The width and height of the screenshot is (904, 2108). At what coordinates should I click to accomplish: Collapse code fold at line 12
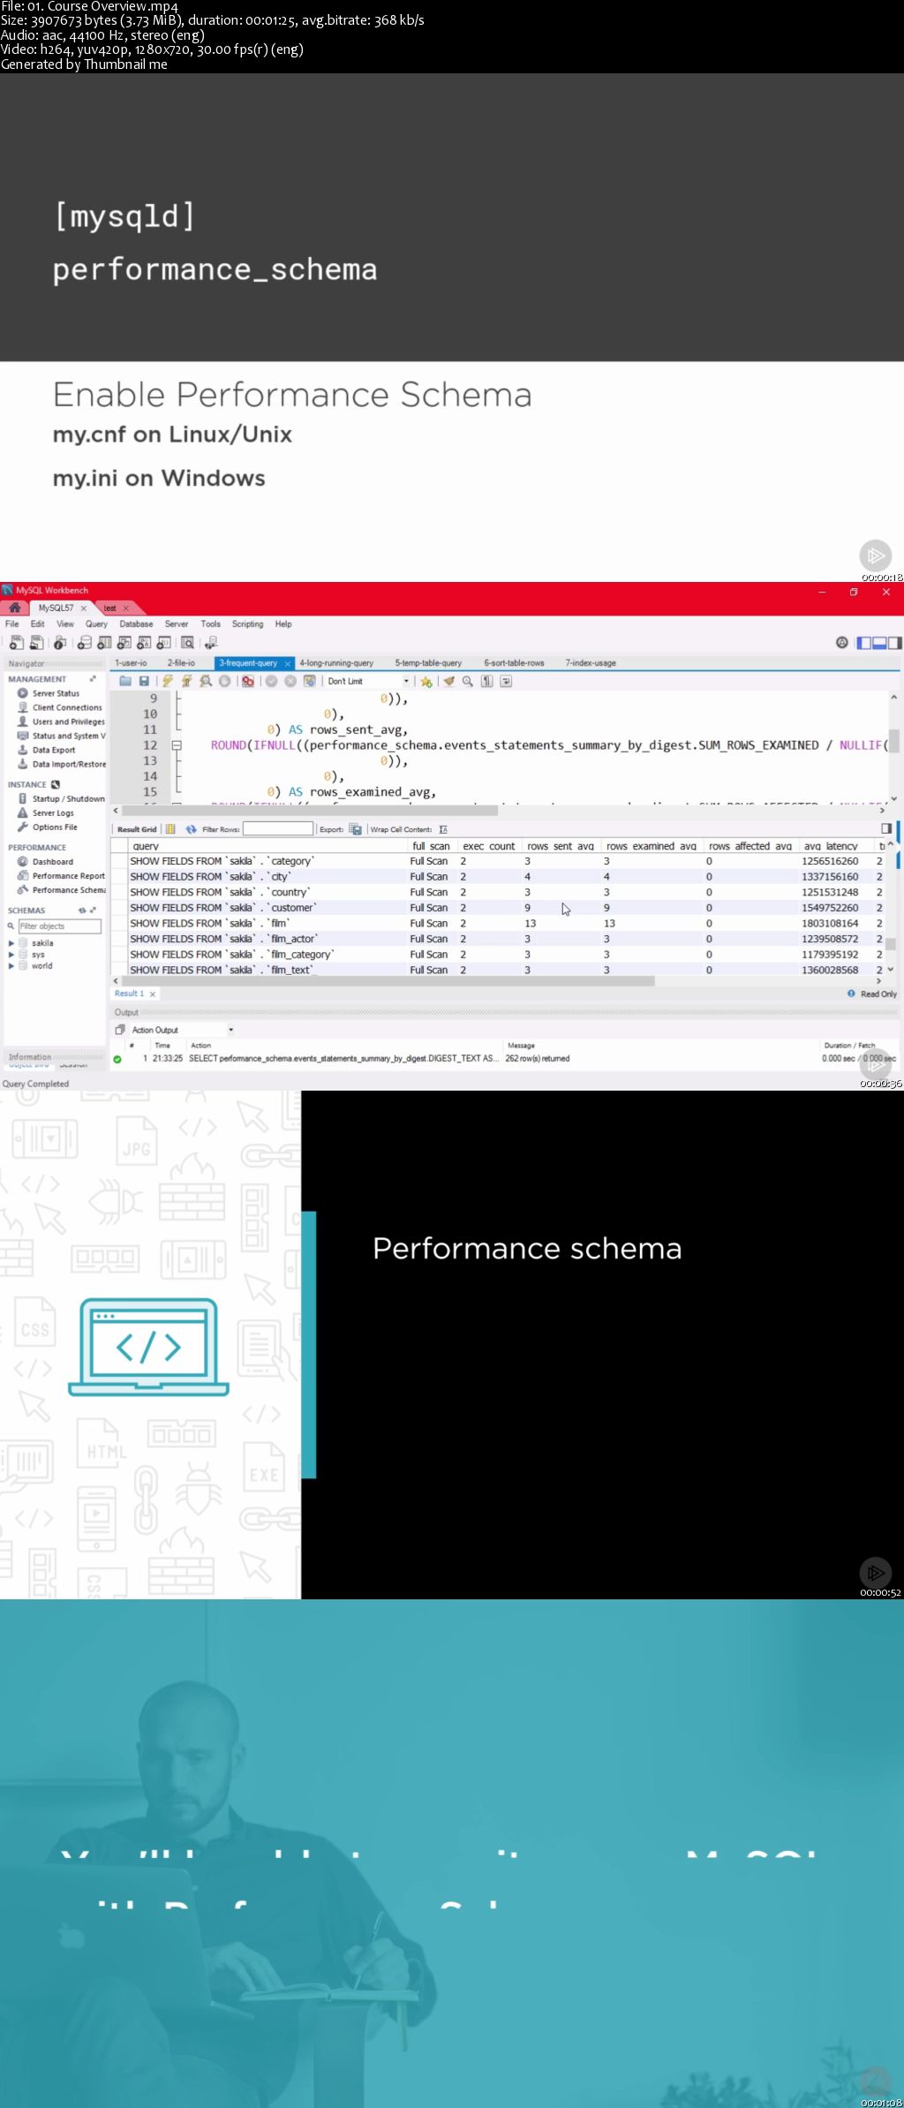[177, 745]
